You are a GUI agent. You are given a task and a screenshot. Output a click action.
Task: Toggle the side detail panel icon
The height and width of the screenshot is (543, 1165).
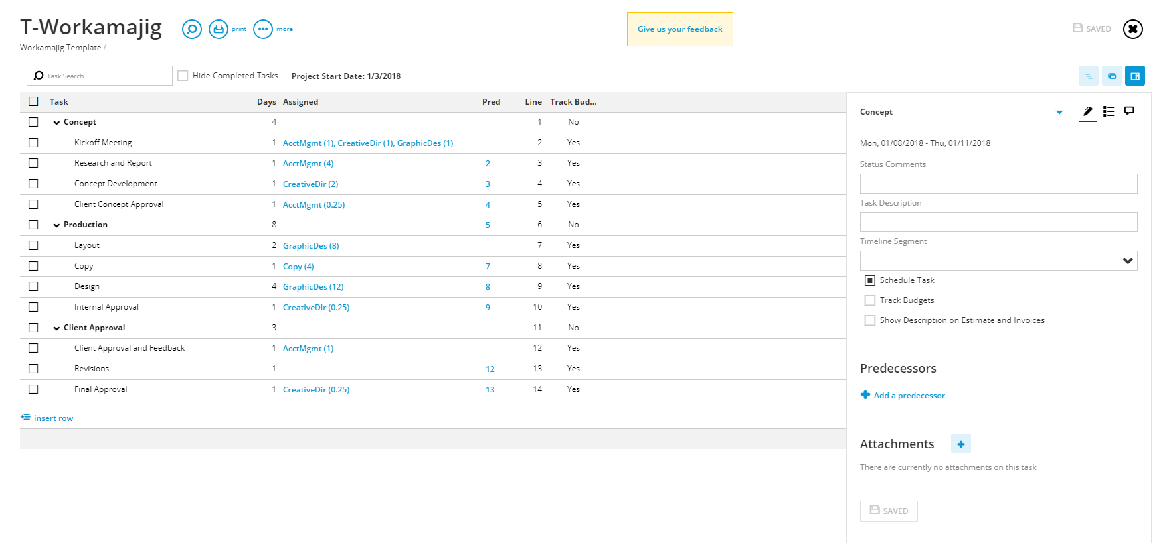(1135, 76)
